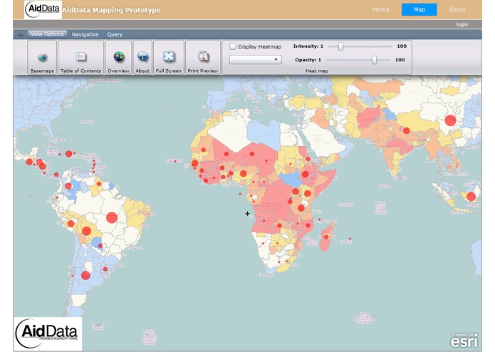The width and height of the screenshot is (495, 352).
Task: Open the Basemaps tool
Action: point(42,58)
